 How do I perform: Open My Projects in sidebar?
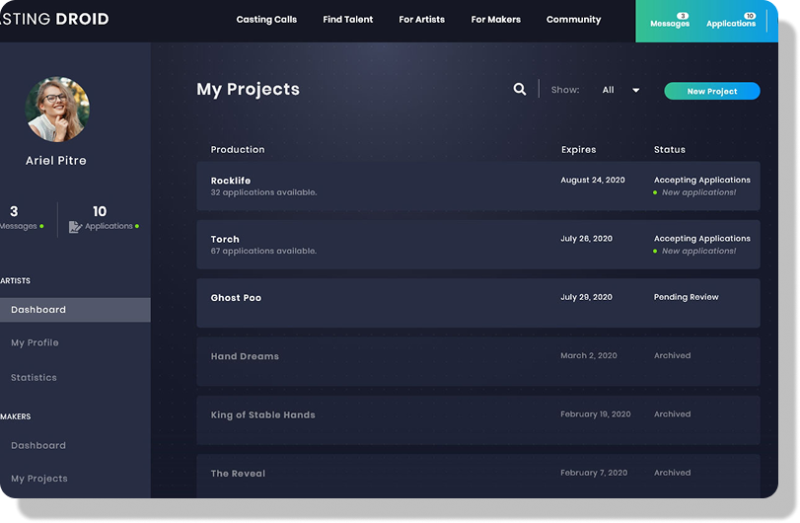point(39,479)
